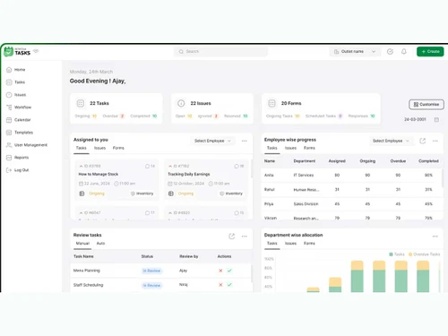Open more options for Employee wise progress
This screenshot has height=336, width=448.
(x=435, y=141)
